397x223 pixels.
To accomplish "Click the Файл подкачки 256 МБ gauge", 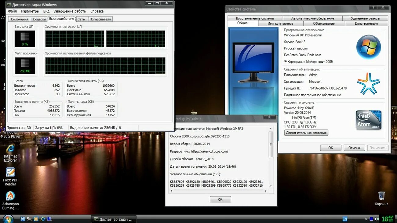I will tap(25, 65).
